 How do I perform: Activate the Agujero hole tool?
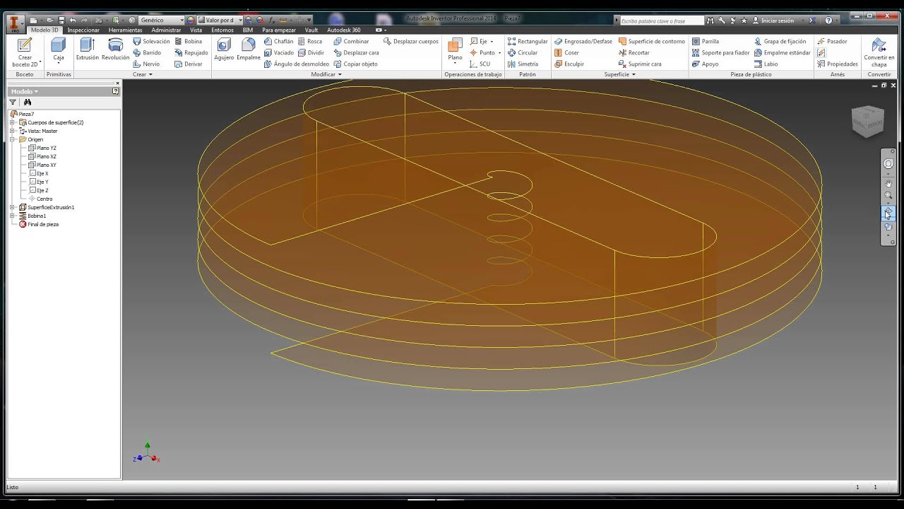click(x=224, y=49)
